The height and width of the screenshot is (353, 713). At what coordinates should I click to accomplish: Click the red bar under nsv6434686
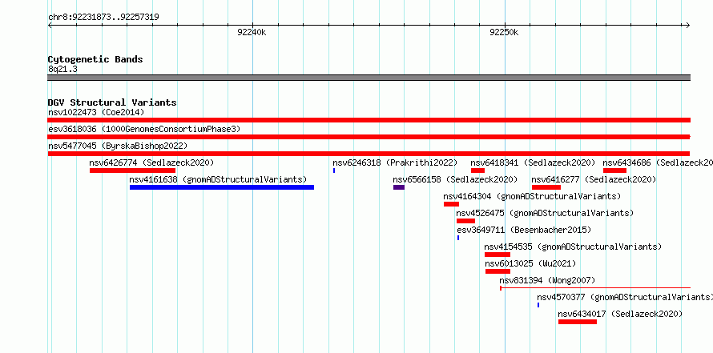pos(614,170)
